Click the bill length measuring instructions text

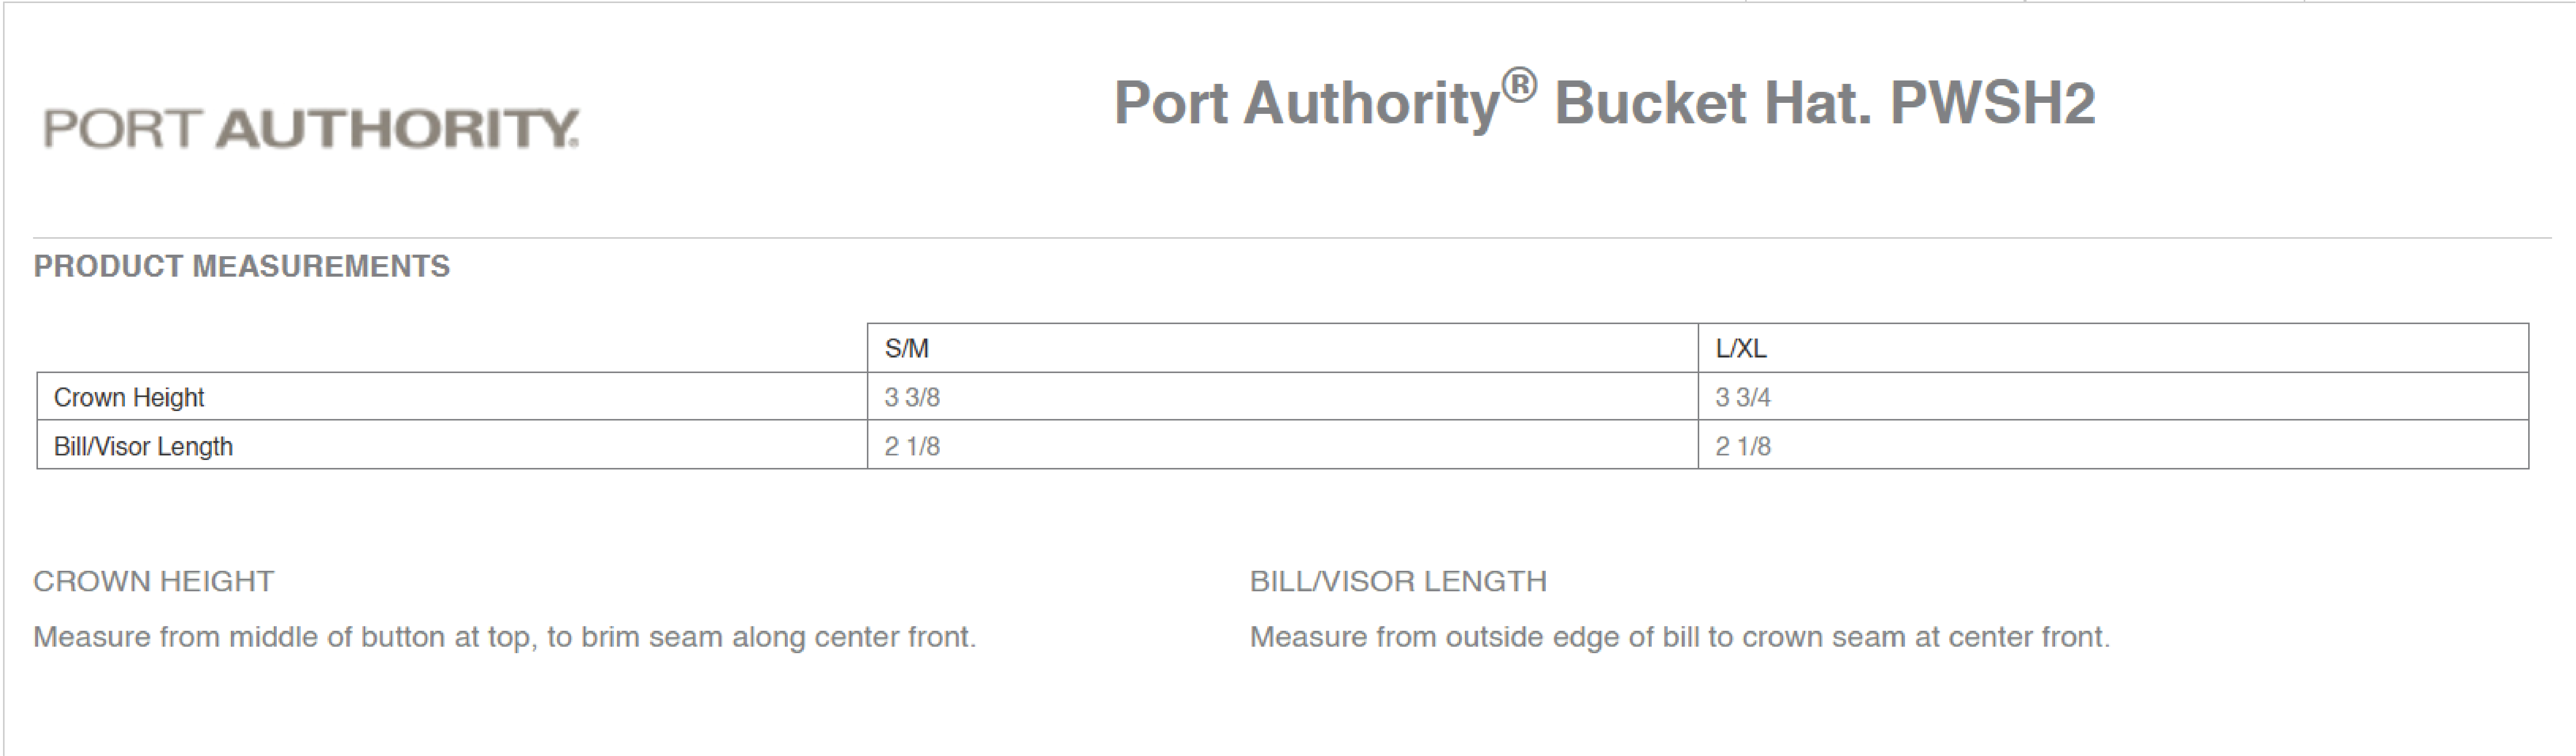[1679, 637]
